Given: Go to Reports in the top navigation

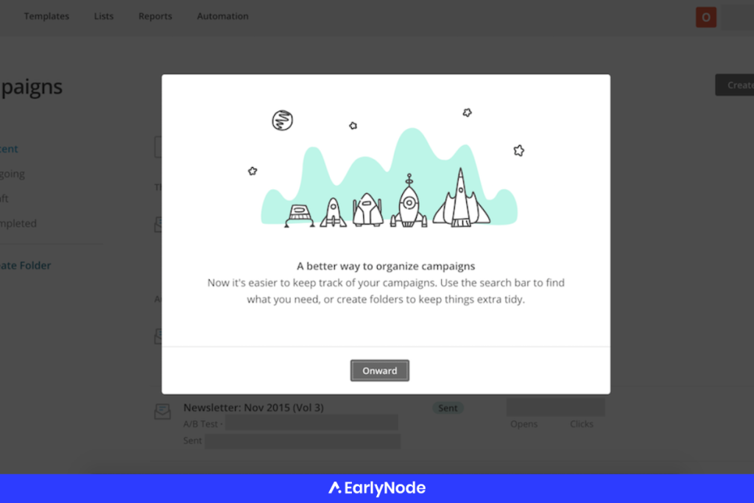Looking at the screenshot, I should coord(155,16).
